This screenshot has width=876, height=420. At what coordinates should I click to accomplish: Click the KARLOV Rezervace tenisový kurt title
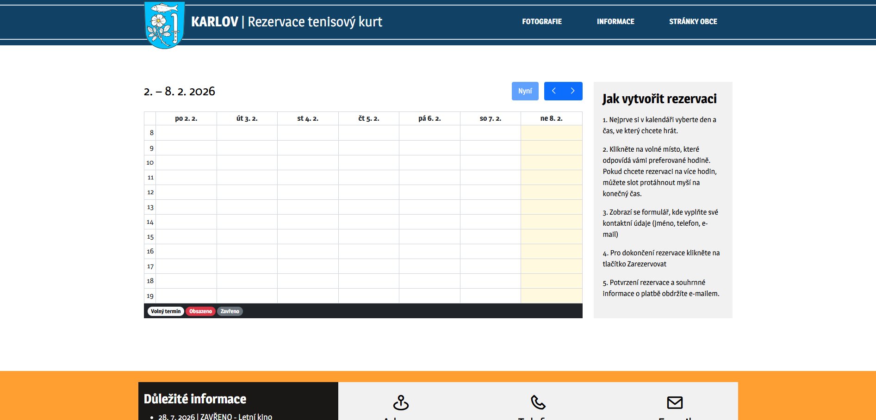point(286,22)
